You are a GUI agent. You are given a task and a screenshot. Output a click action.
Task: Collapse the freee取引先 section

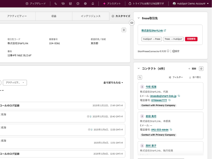pyautogui.click(x=138, y=18)
